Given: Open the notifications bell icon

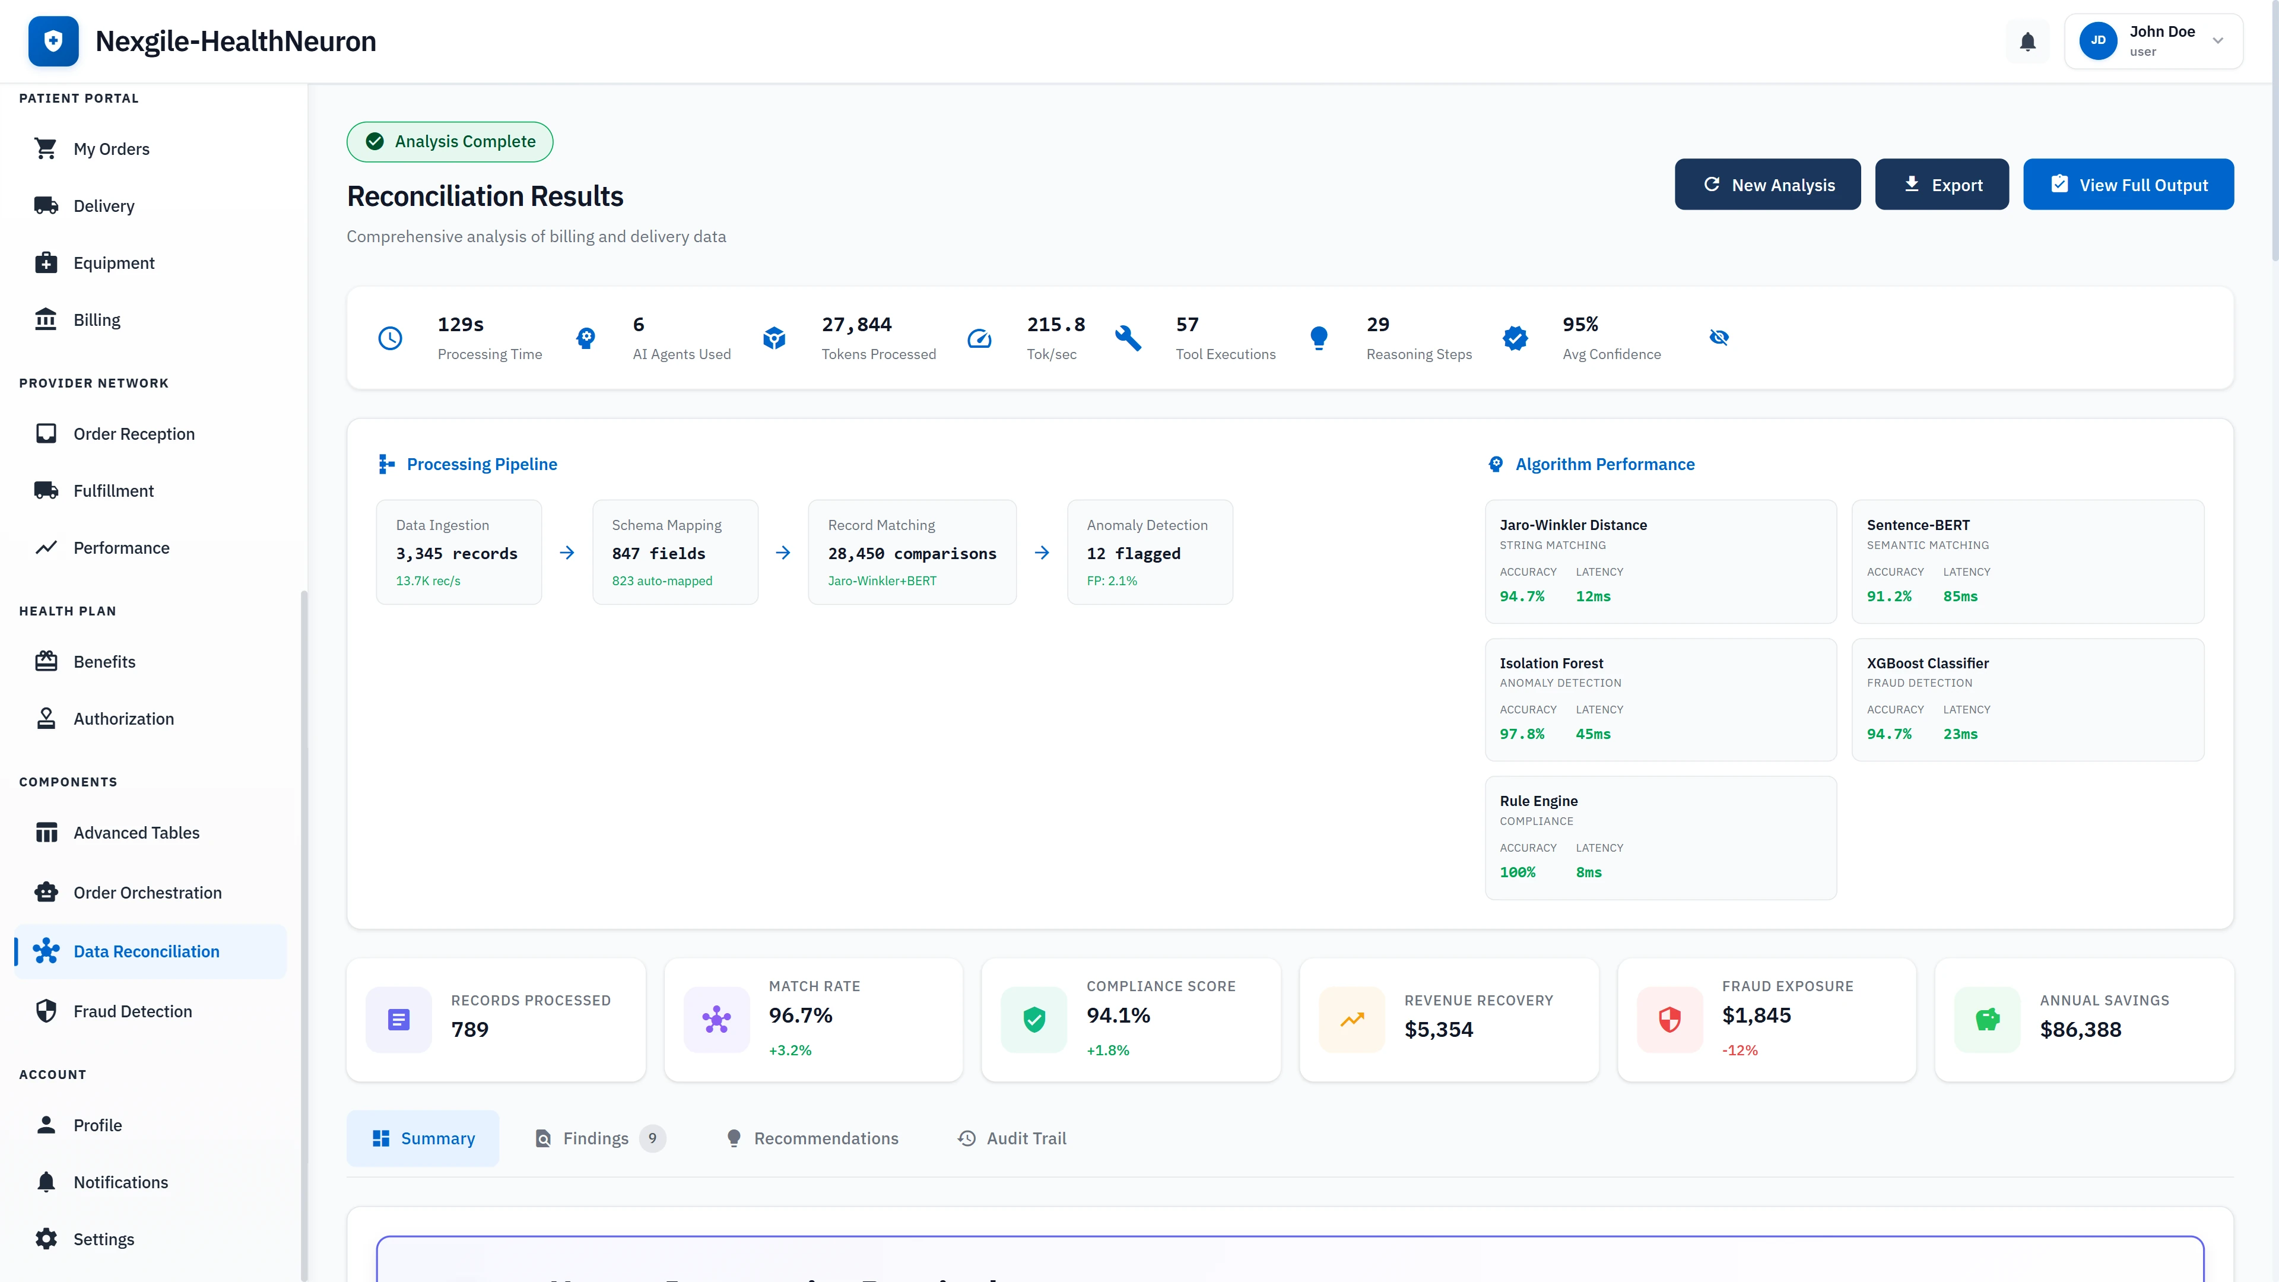Looking at the screenshot, I should [2027, 41].
